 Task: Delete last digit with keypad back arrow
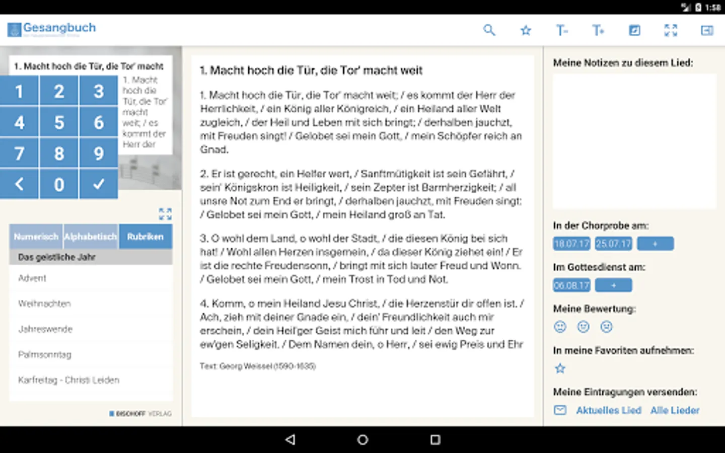[19, 184]
